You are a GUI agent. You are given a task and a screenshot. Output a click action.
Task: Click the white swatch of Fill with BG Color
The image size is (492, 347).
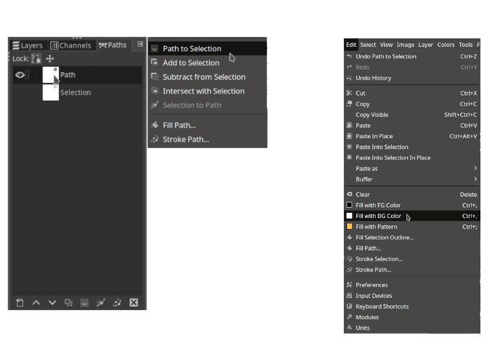tap(349, 216)
